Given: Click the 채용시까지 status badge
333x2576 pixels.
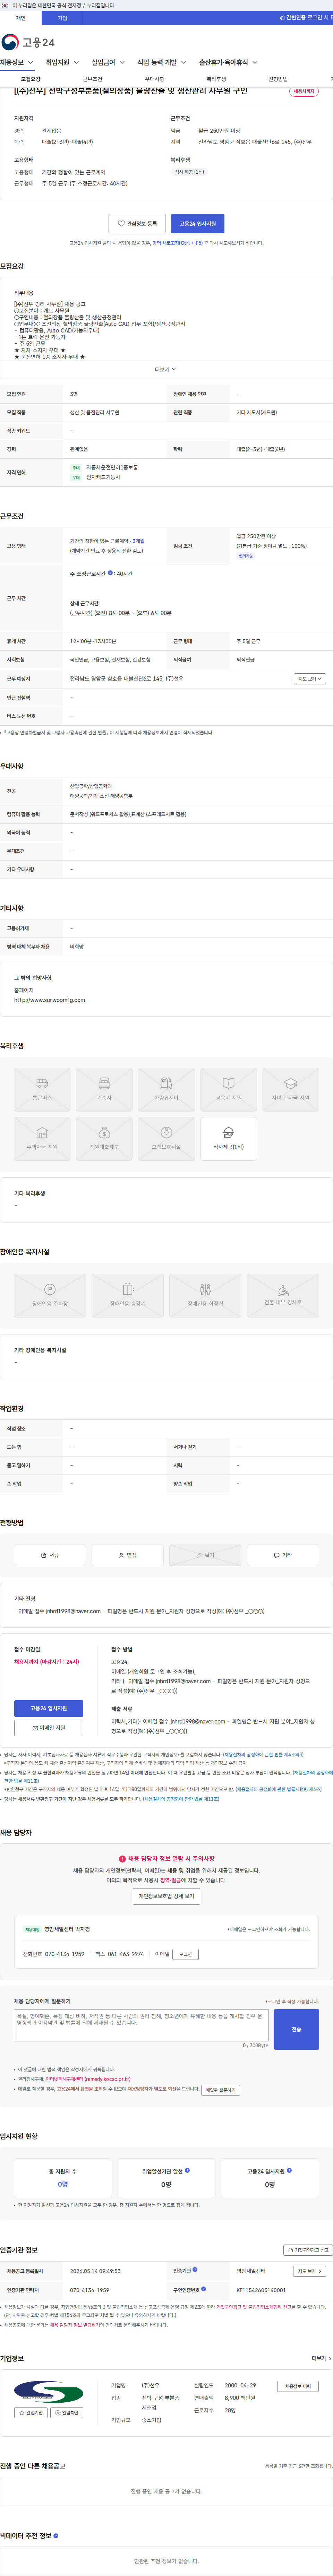Looking at the screenshot, I should point(304,91).
